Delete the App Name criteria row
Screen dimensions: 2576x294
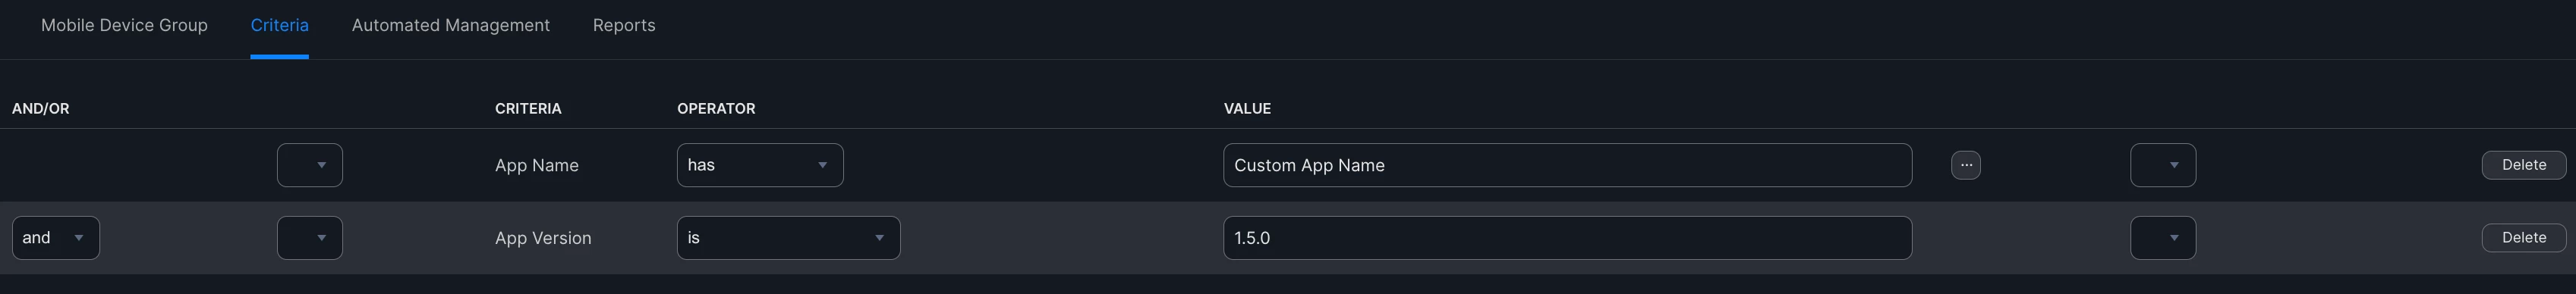tap(2523, 165)
